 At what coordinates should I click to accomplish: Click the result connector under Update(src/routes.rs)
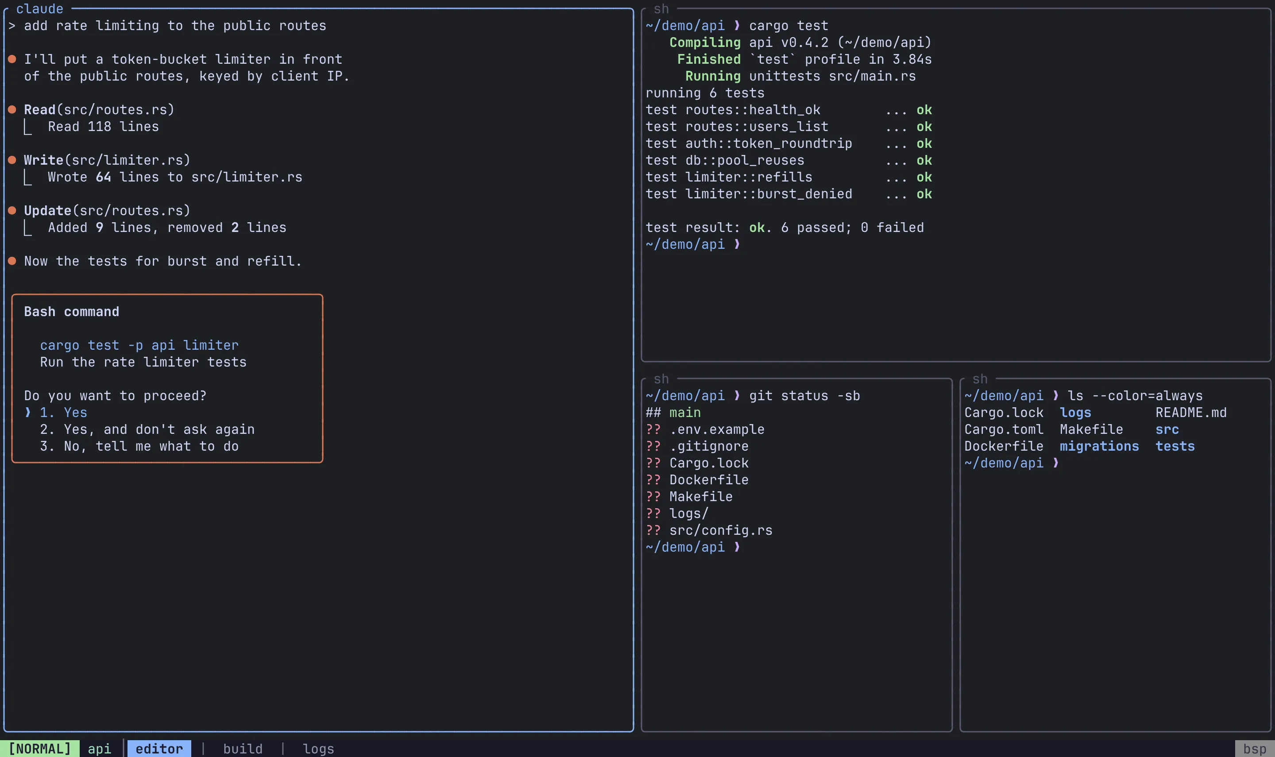click(28, 228)
